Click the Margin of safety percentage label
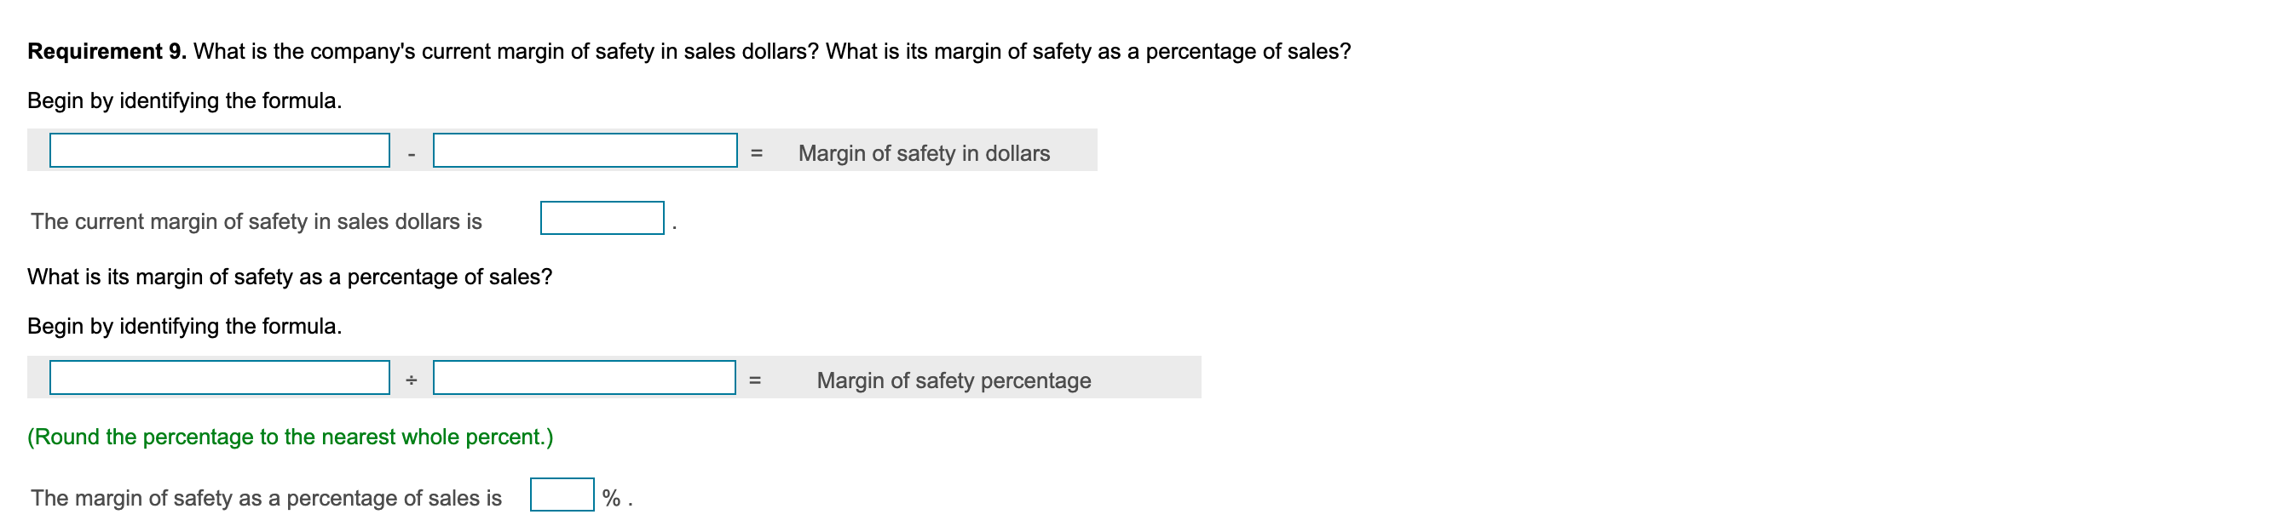This screenshot has width=2277, height=526. coord(954,380)
